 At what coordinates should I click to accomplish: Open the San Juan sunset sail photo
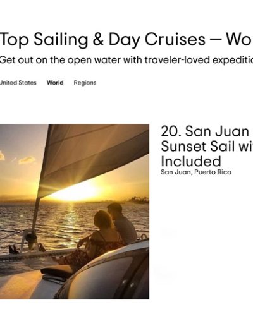click(x=75, y=212)
